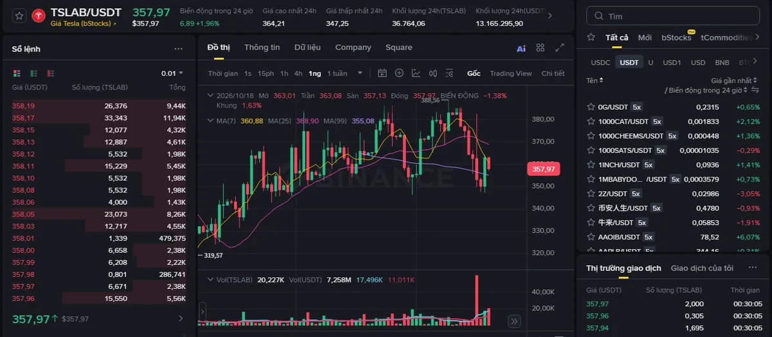Switch to the Đồ thị tab
The image size is (772, 337).
point(218,48)
